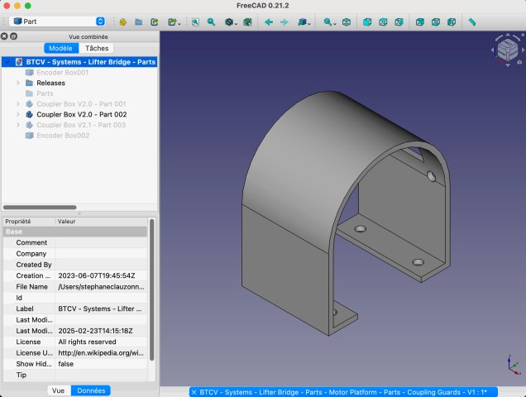The height and width of the screenshot is (397, 526).
Task: Set the view to isometric
Action: pyautogui.click(x=347, y=22)
